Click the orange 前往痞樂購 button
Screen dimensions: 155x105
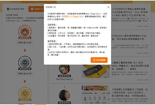(99, 60)
